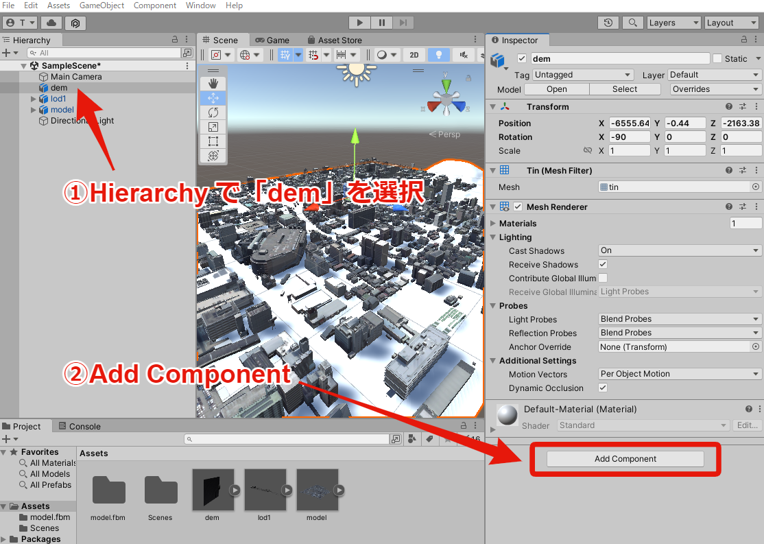This screenshot has height=544, width=764.
Task: Select Main Camera in Hierarchy
Action: point(76,77)
